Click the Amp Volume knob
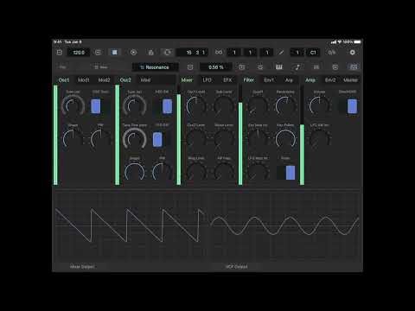This screenshot has height=311, width=415. pyautogui.click(x=319, y=106)
